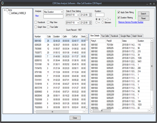
Task: Tick the temp tree checkbox
Action: click(7, 10)
